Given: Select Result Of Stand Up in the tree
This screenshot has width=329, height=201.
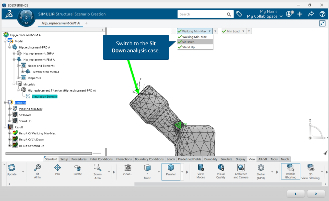Looking at the screenshot, I should pos(32,146).
